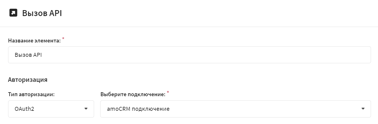
Task: Click the red asterisk next to Выберите подключение
Action: [x=168, y=93]
